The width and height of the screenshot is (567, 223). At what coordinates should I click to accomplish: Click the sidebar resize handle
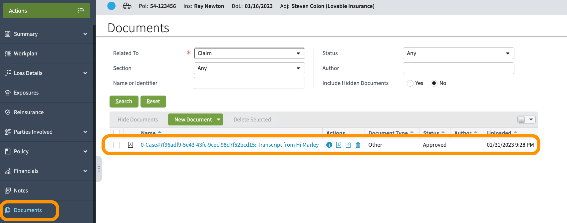pyautogui.click(x=99, y=169)
